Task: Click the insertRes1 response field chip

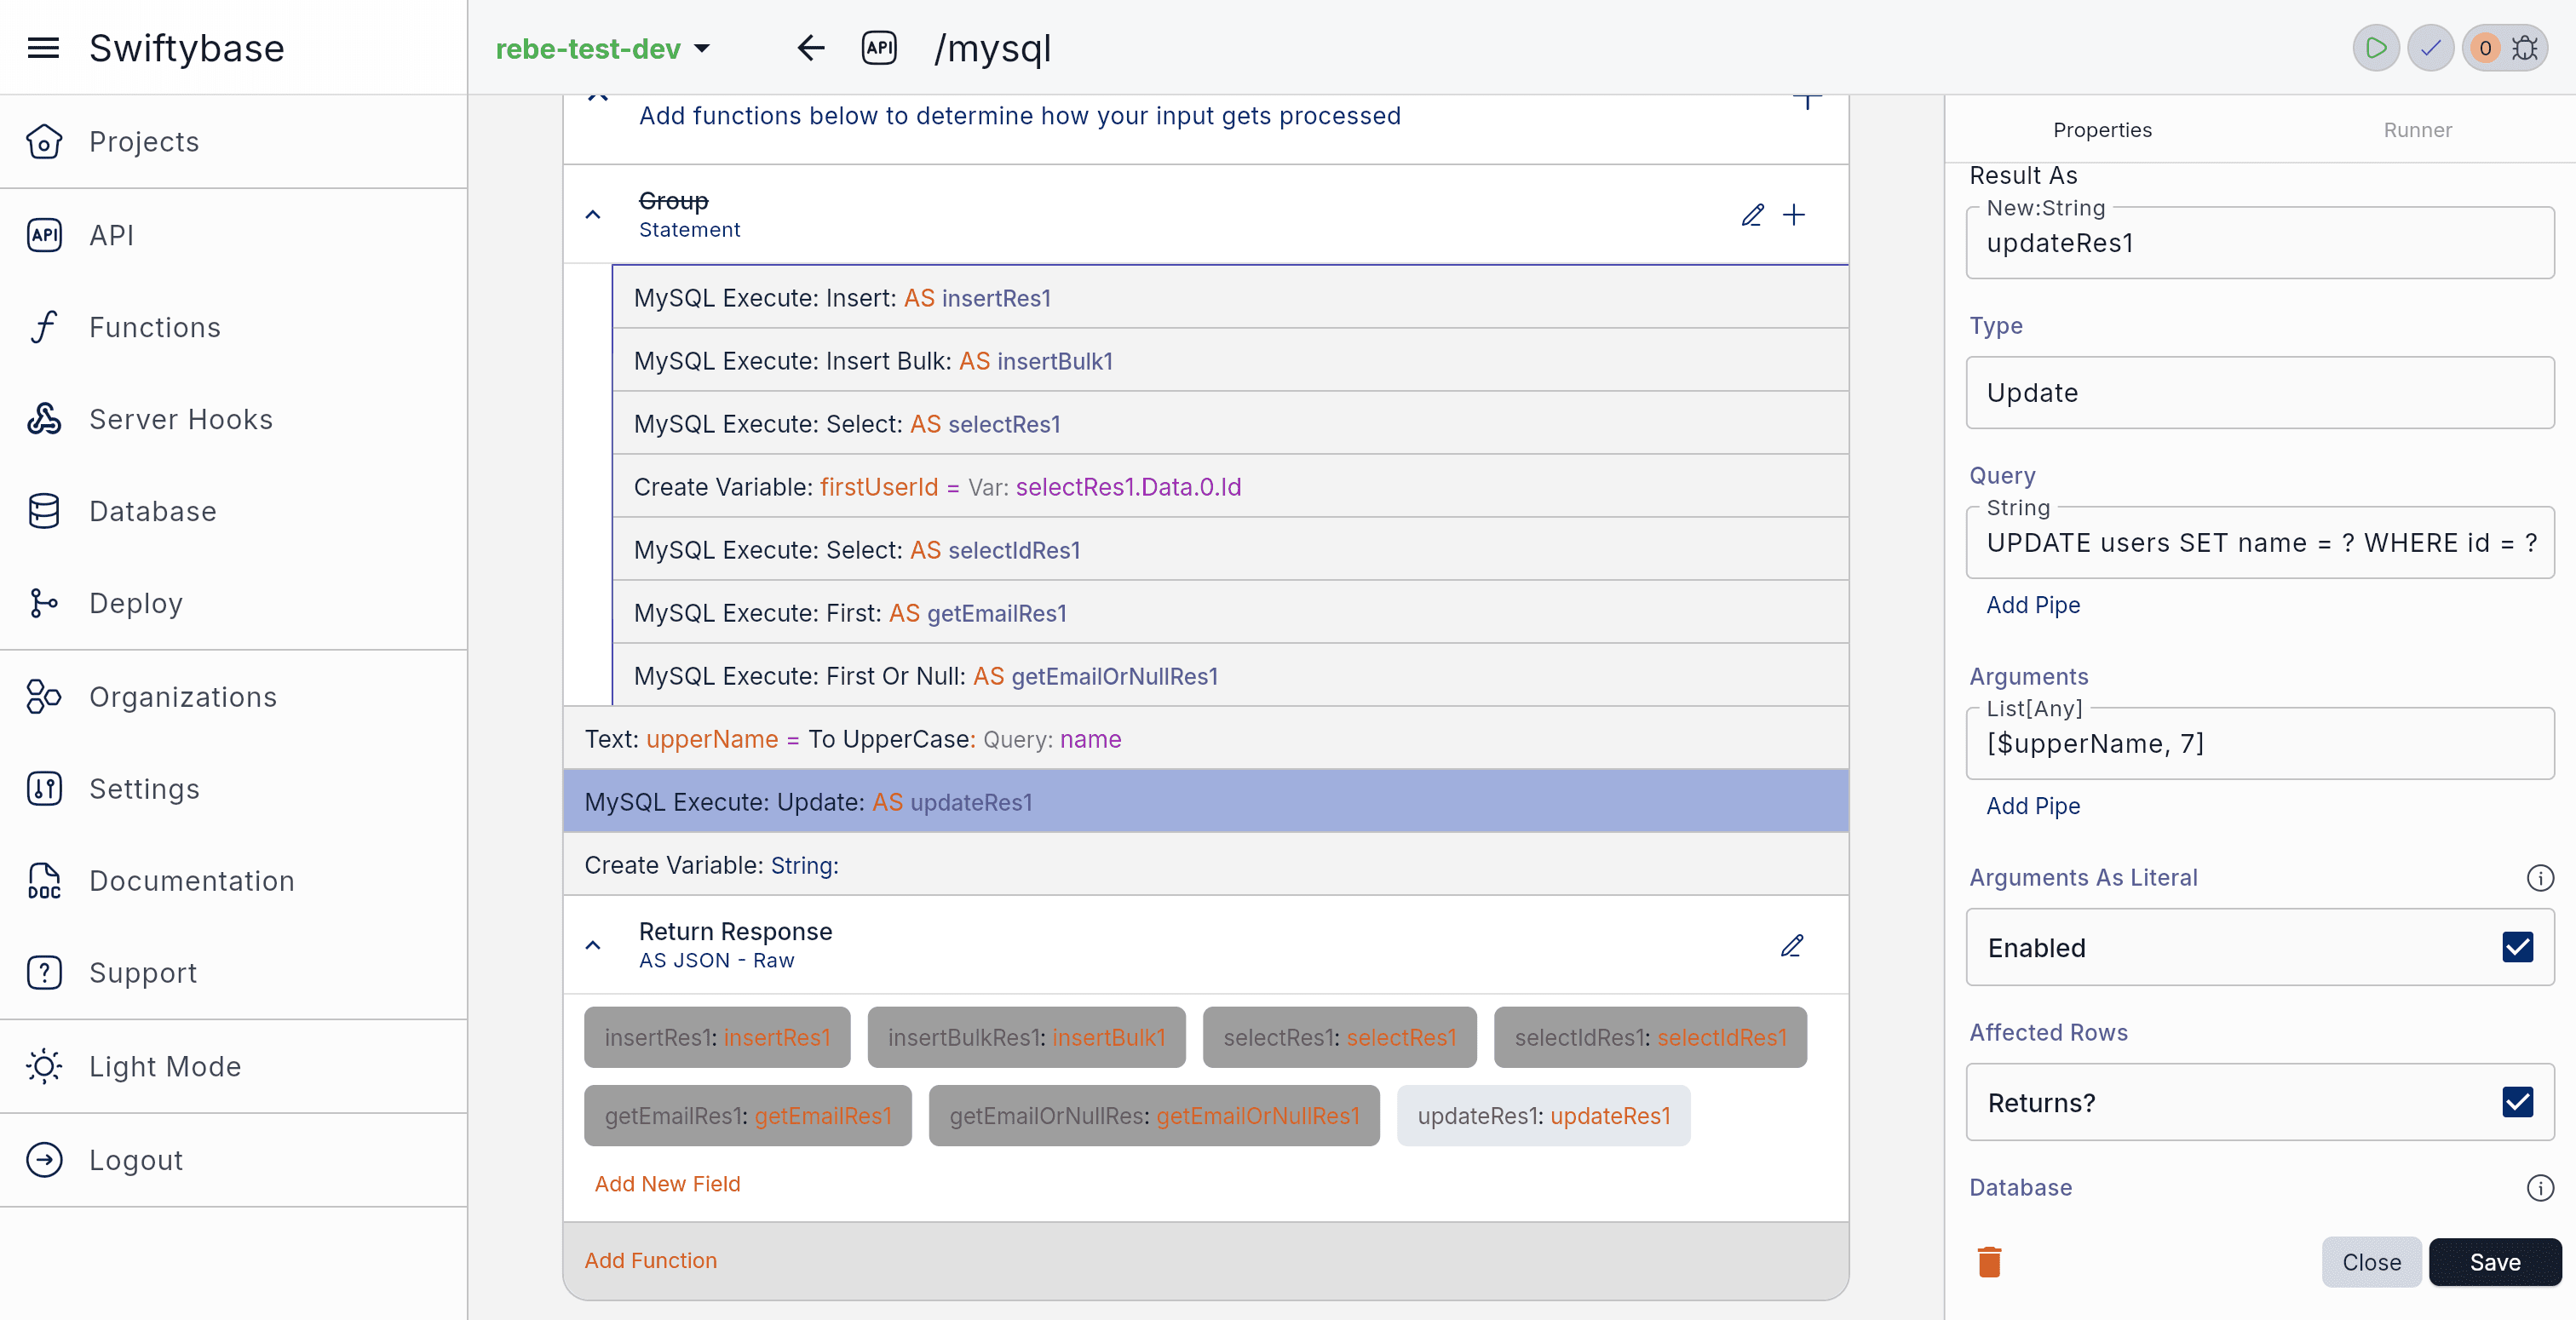Action: (x=717, y=1037)
